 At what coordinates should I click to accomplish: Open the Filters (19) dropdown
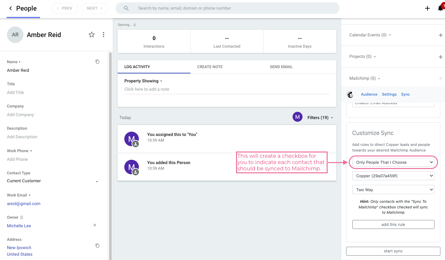[x=320, y=117]
